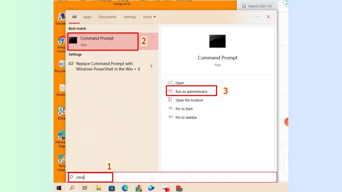
Task: Choose Open file location
Action: (x=189, y=100)
